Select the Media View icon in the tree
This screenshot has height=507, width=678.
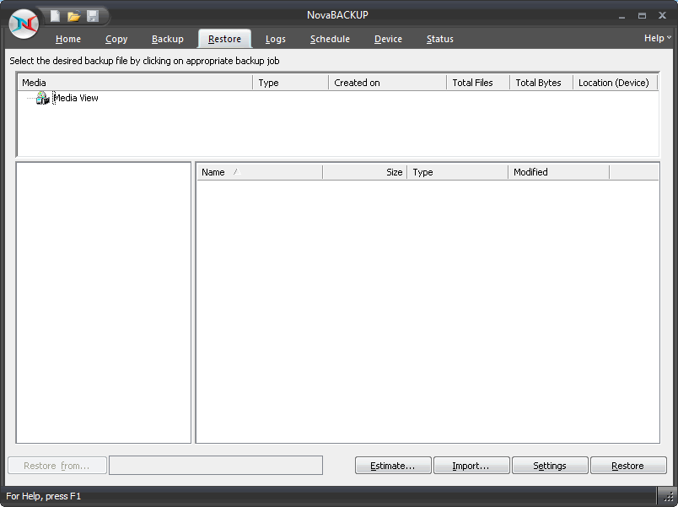42,99
